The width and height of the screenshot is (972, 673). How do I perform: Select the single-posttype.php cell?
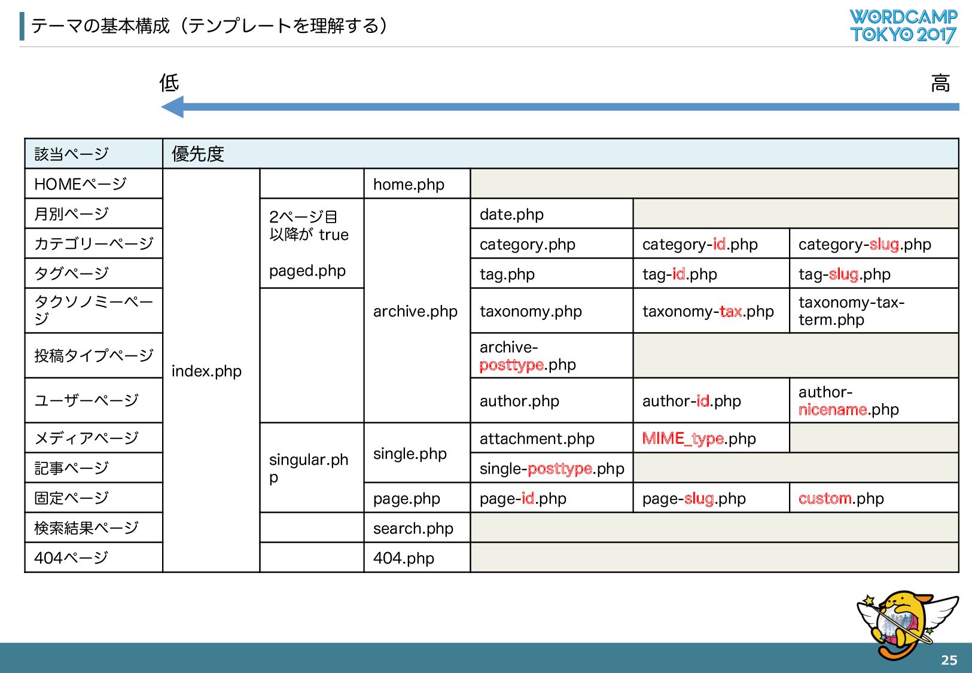pyautogui.click(x=551, y=468)
